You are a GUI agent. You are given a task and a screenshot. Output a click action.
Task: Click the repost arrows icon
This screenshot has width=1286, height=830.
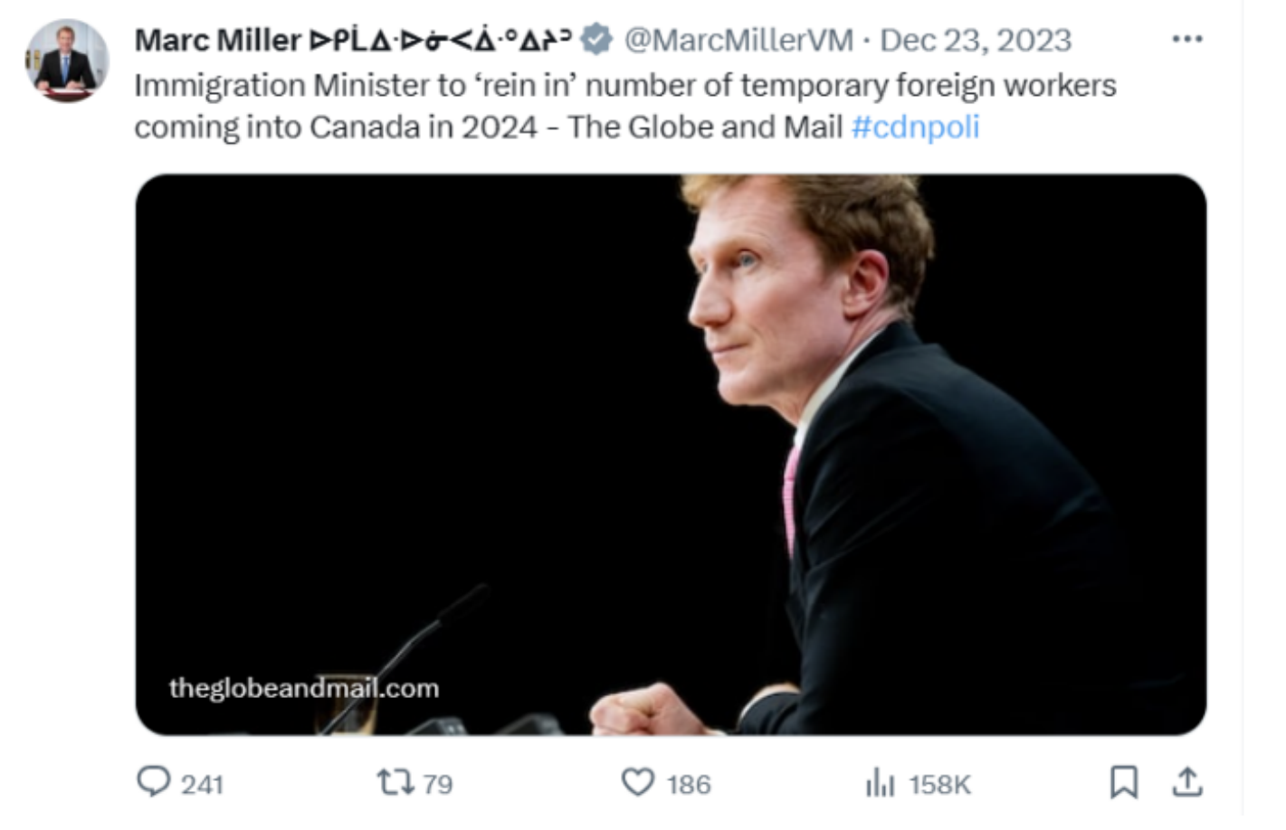point(395,781)
